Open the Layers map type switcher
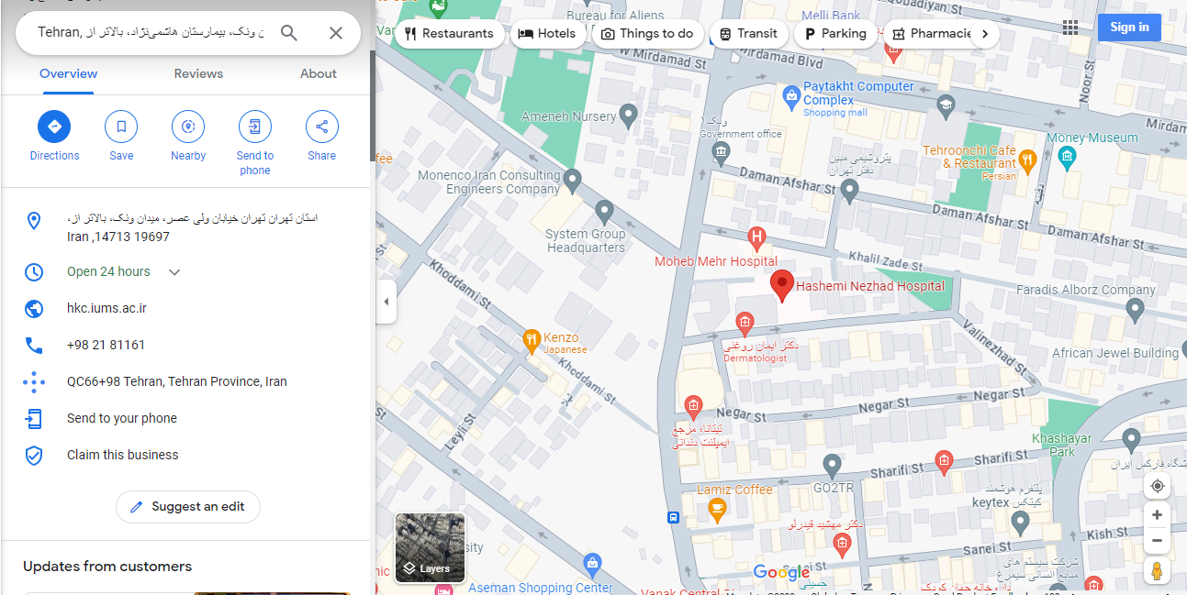 click(430, 547)
